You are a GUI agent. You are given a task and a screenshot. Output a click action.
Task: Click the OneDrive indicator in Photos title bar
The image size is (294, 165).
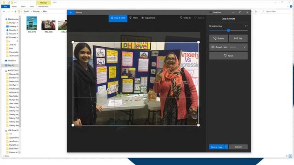tap(215, 12)
